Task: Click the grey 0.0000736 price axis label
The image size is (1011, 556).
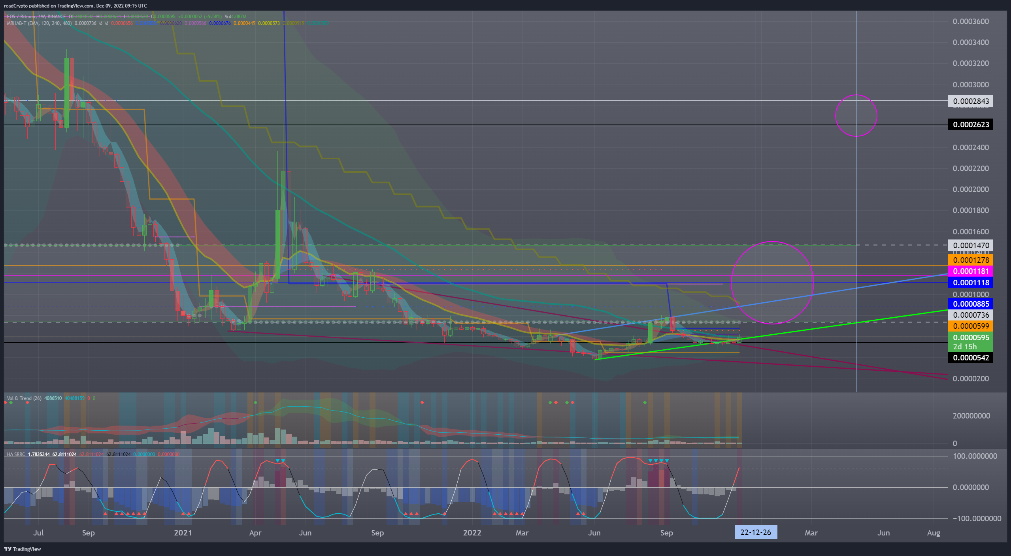Action: pos(970,315)
